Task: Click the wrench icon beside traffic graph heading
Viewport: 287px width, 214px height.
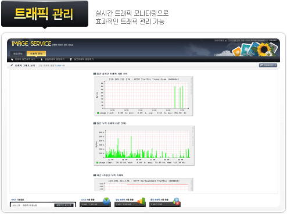Action: [x=12, y=65]
